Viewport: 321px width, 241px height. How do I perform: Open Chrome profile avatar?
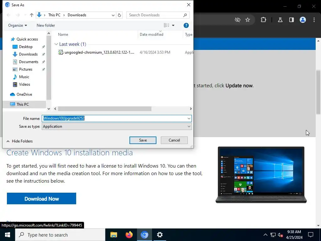tap(303, 20)
